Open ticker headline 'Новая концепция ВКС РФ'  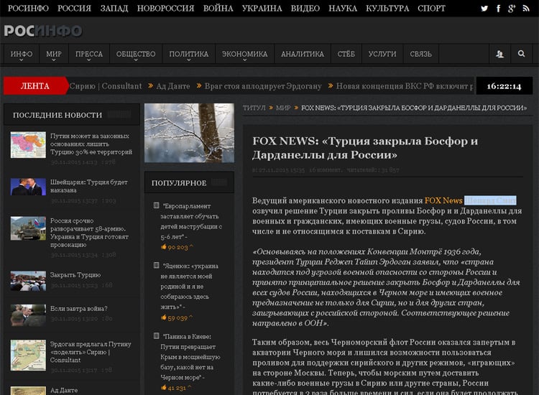point(404,86)
